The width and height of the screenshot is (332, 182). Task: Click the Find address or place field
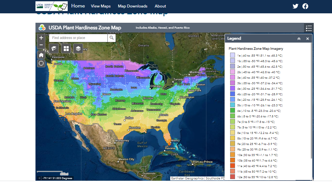pos(78,38)
